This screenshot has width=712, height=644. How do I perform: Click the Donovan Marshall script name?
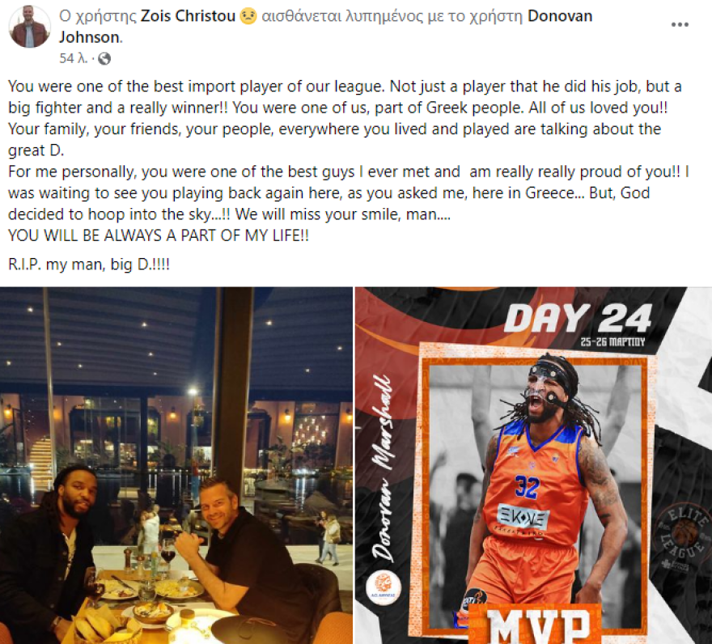(x=383, y=468)
